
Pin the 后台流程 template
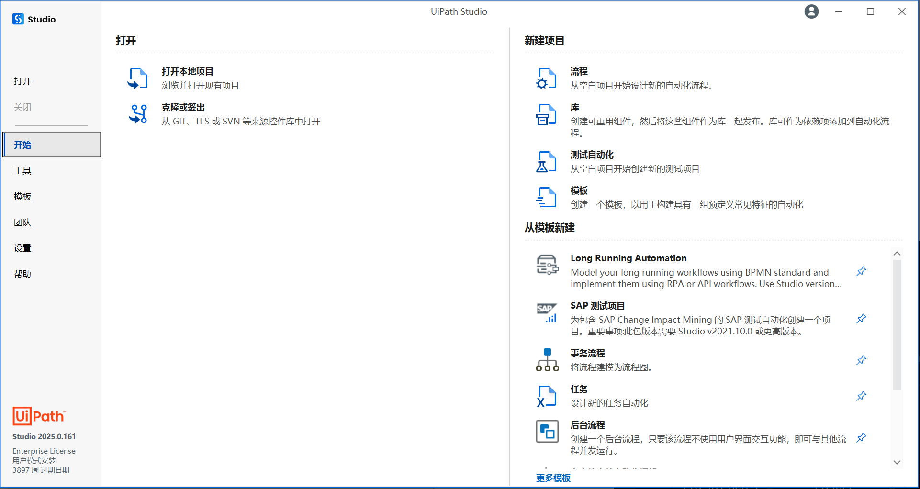point(861,438)
